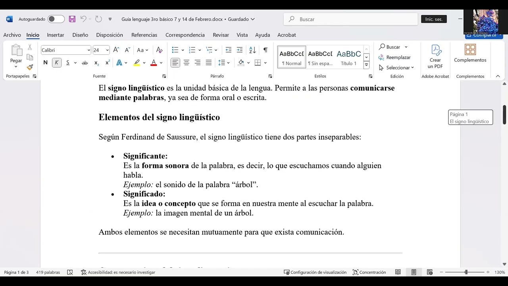Center align the text

(x=186, y=63)
